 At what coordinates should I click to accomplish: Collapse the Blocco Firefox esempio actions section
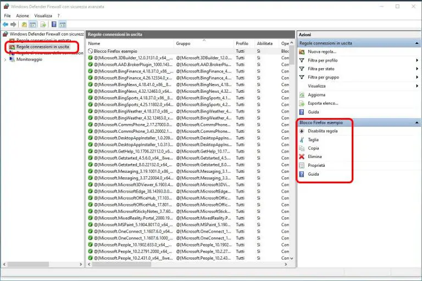click(x=417, y=122)
